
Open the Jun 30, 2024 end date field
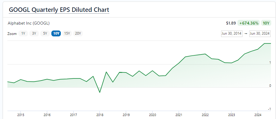(260, 33)
